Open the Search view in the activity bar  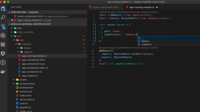coord(3,17)
